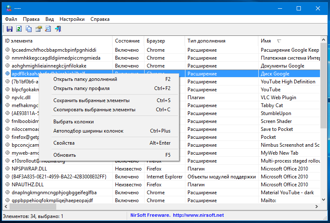Open the Файл menu
Screen dimensions: 330x223
point(11,19)
